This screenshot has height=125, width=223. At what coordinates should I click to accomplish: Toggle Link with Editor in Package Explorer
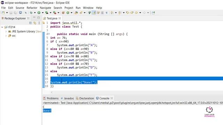pos(35,23)
